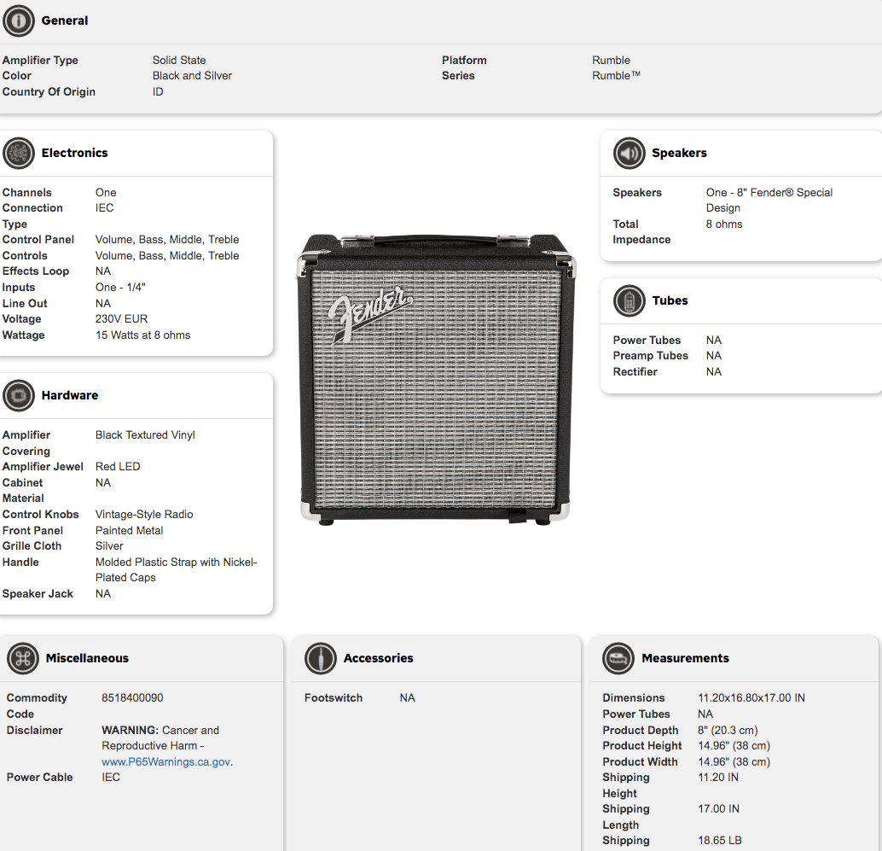
Task: Select the Channels value 'One'
Action: tap(106, 193)
